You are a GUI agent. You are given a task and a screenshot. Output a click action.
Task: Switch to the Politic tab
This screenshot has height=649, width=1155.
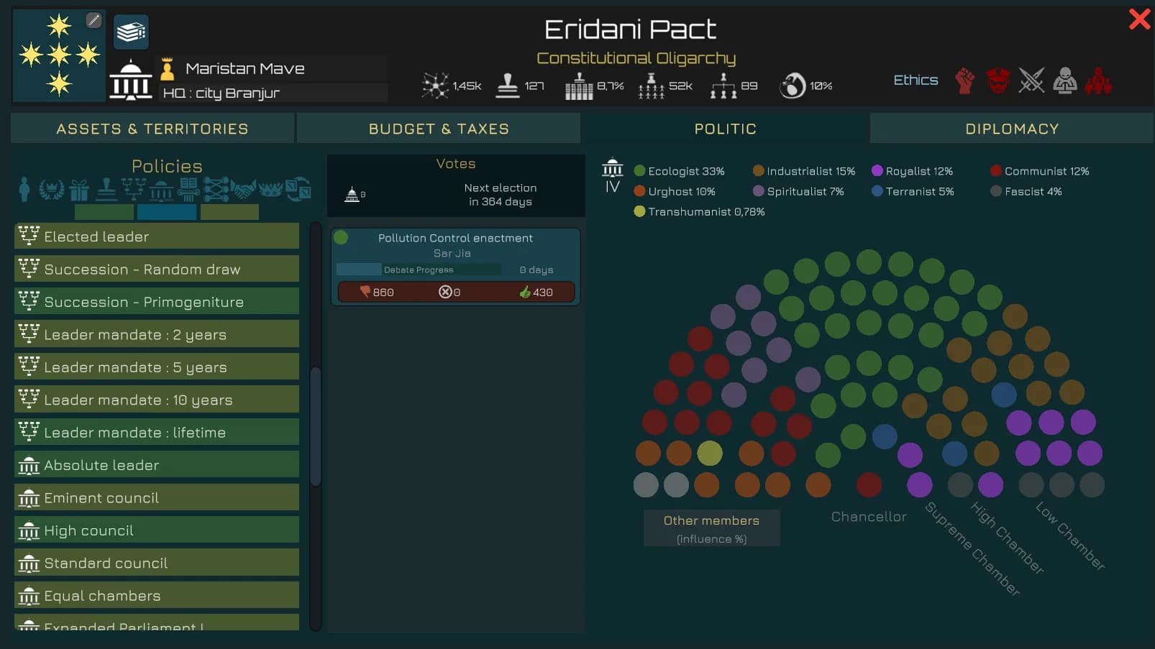725,129
